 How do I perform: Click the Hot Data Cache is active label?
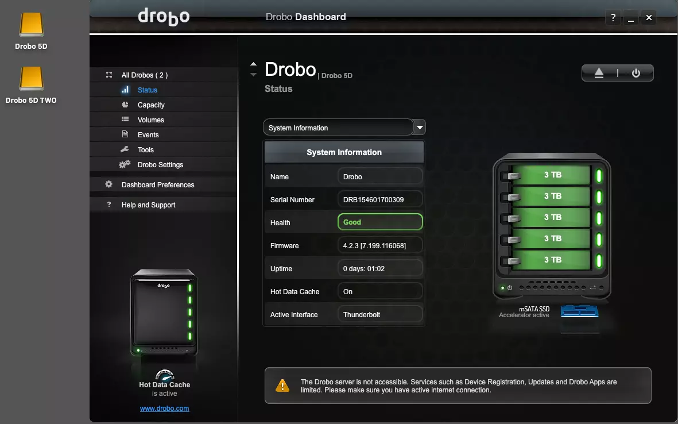tap(164, 389)
